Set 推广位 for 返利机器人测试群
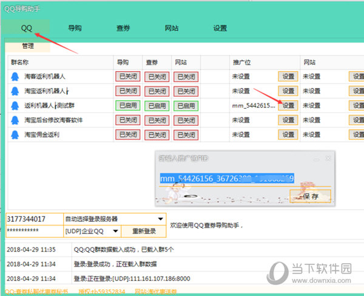Image resolution: width=364 pixels, height=296 pixels. (288, 106)
